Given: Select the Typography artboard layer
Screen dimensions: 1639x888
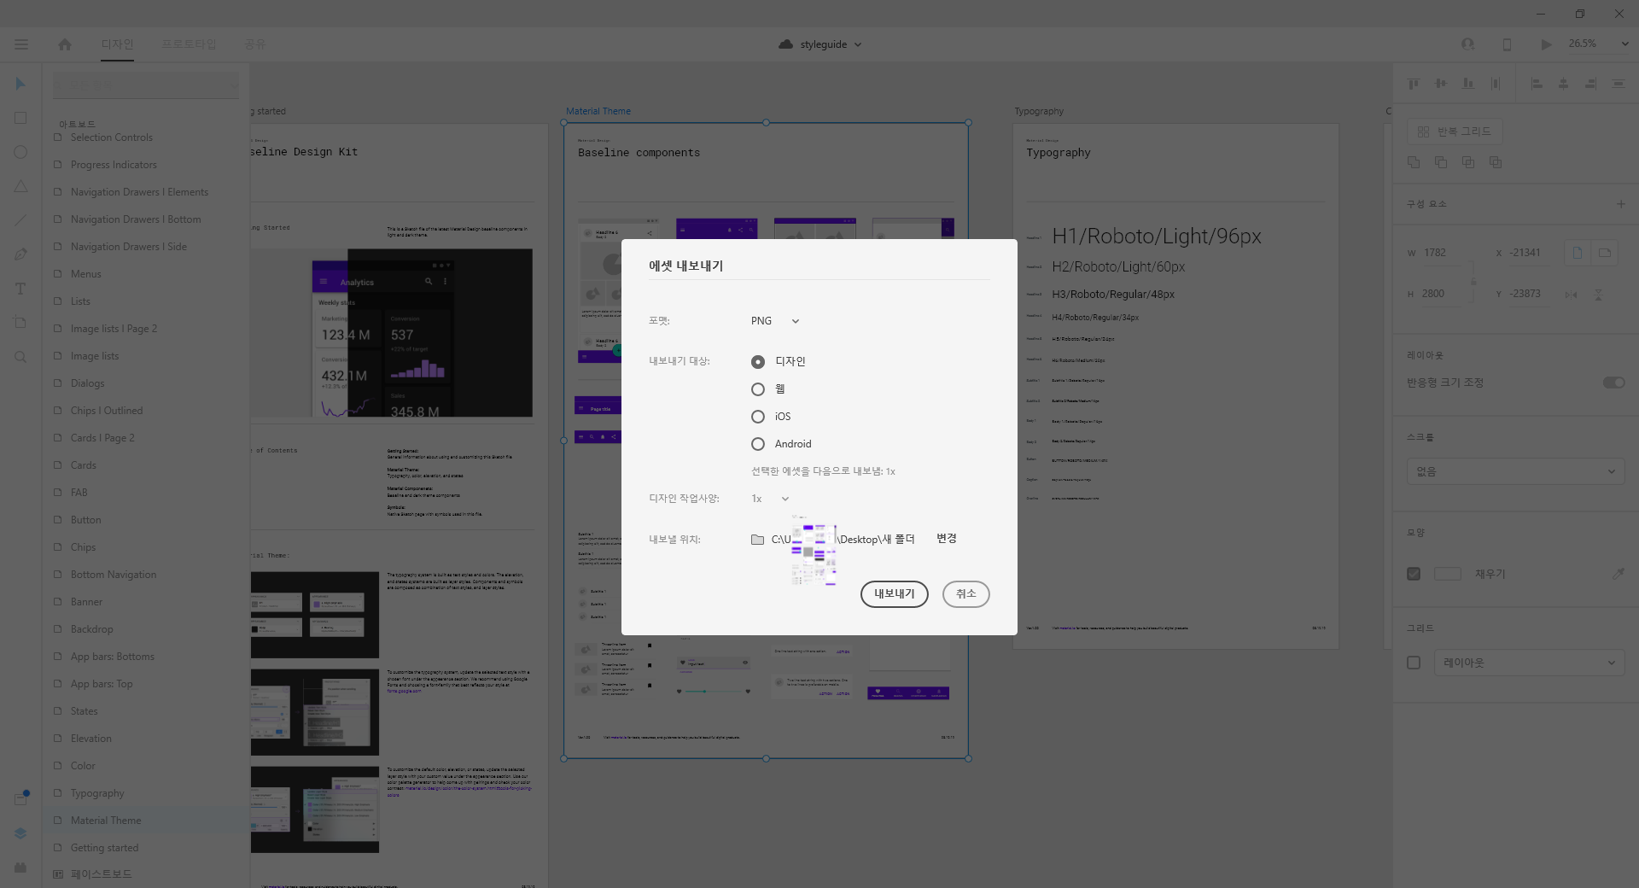Looking at the screenshot, I should (145, 793).
